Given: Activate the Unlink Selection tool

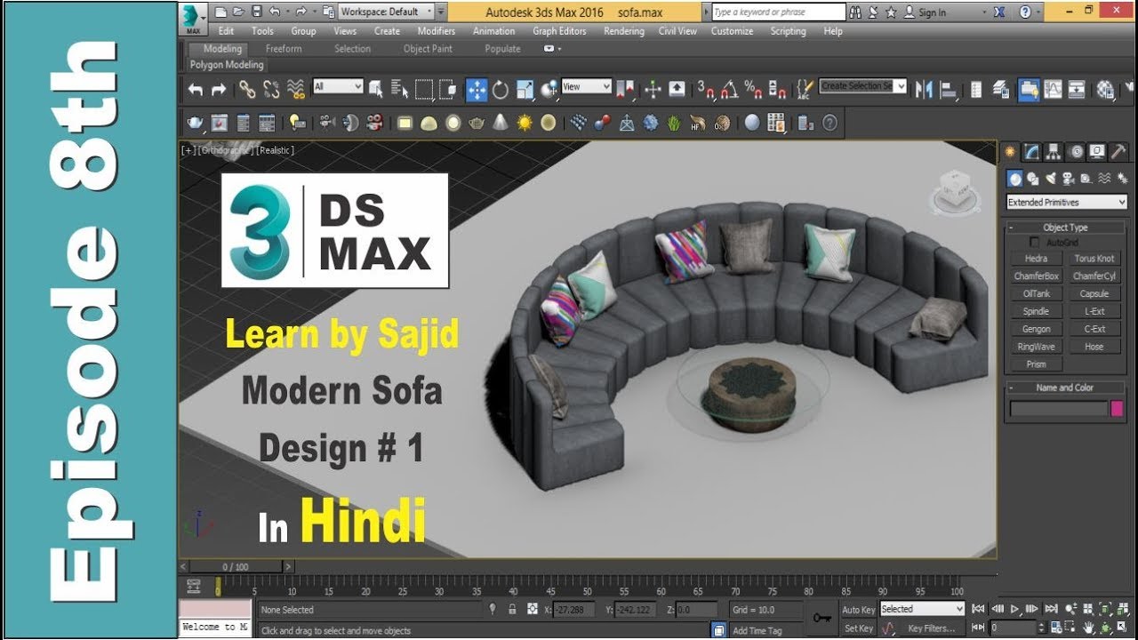Looking at the screenshot, I should point(271,89).
